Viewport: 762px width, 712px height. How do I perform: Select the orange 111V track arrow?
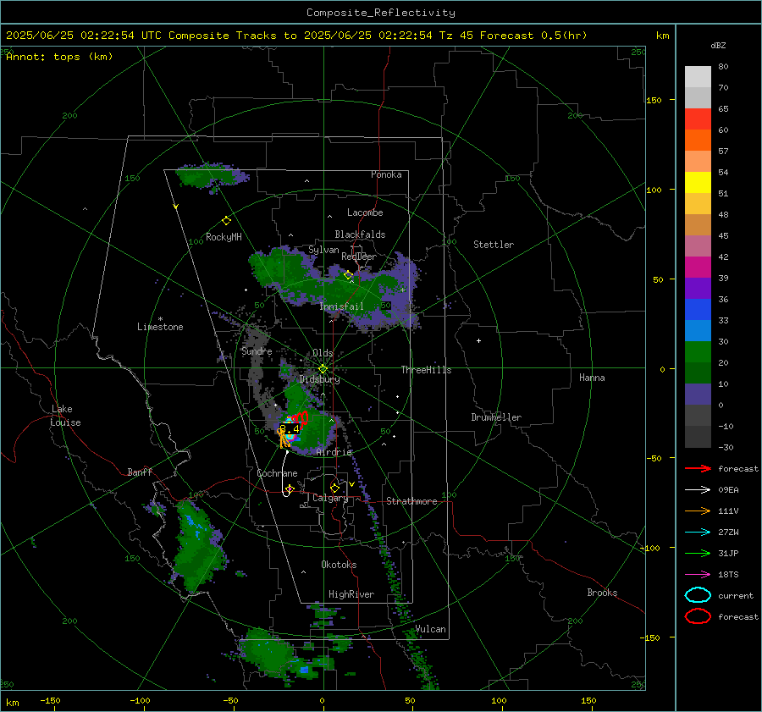pos(698,511)
